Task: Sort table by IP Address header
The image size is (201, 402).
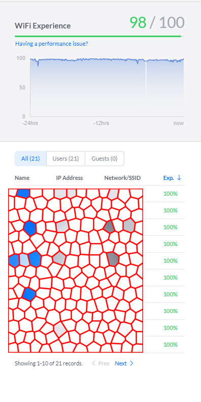Action: 70,178
